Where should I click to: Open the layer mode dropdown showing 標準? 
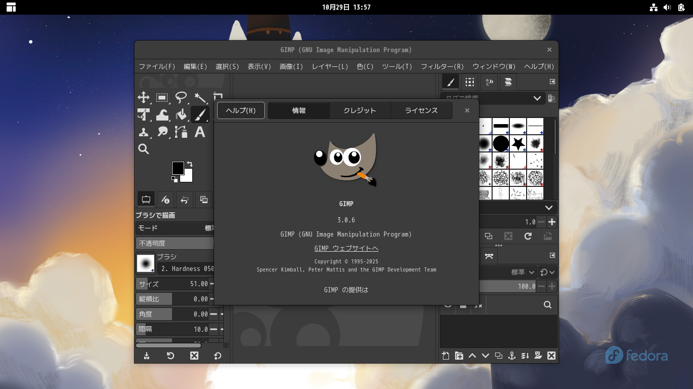pos(523,273)
